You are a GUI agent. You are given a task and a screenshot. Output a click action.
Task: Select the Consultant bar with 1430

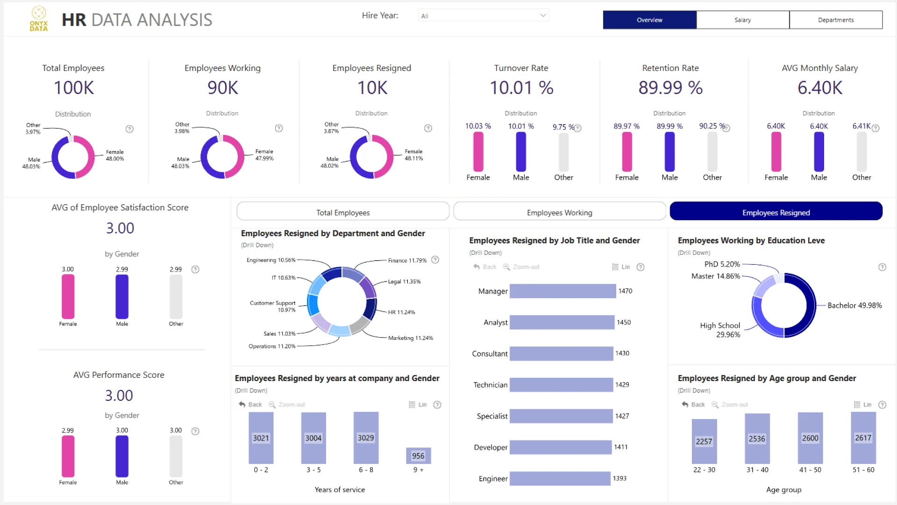(x=561, y=353)
